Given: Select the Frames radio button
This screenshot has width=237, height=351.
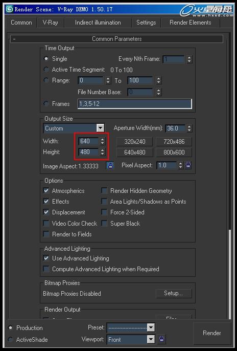Looking at the screenshot, I should [x=46, y=104].
